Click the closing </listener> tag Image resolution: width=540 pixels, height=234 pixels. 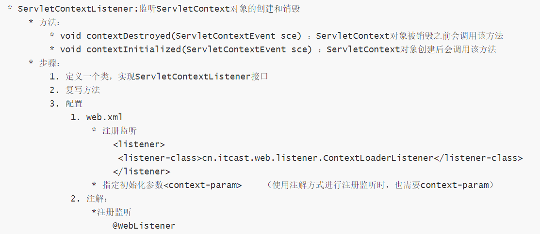142,172
